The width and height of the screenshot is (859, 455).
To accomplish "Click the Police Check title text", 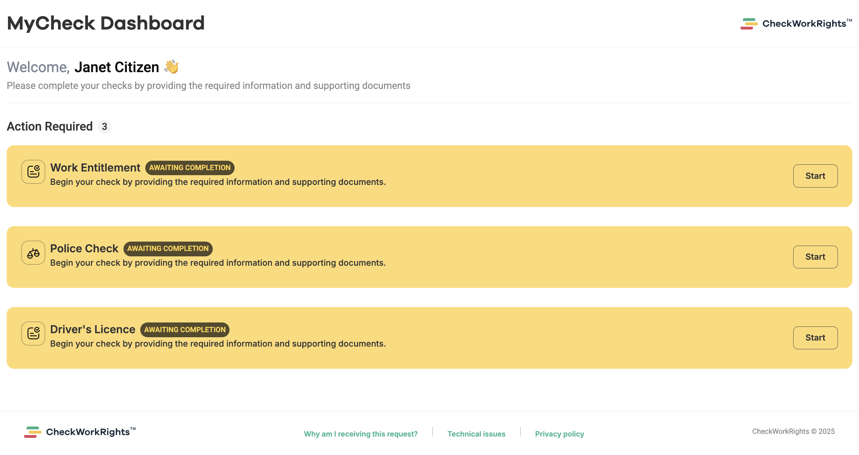I will [x=84, y=249].
